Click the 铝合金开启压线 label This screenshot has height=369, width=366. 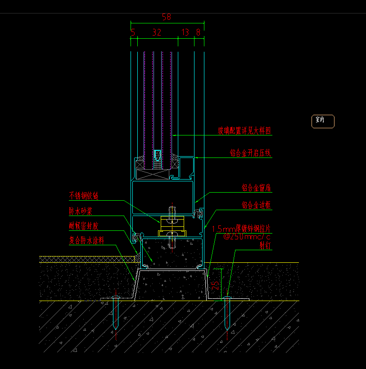point(250,153)
